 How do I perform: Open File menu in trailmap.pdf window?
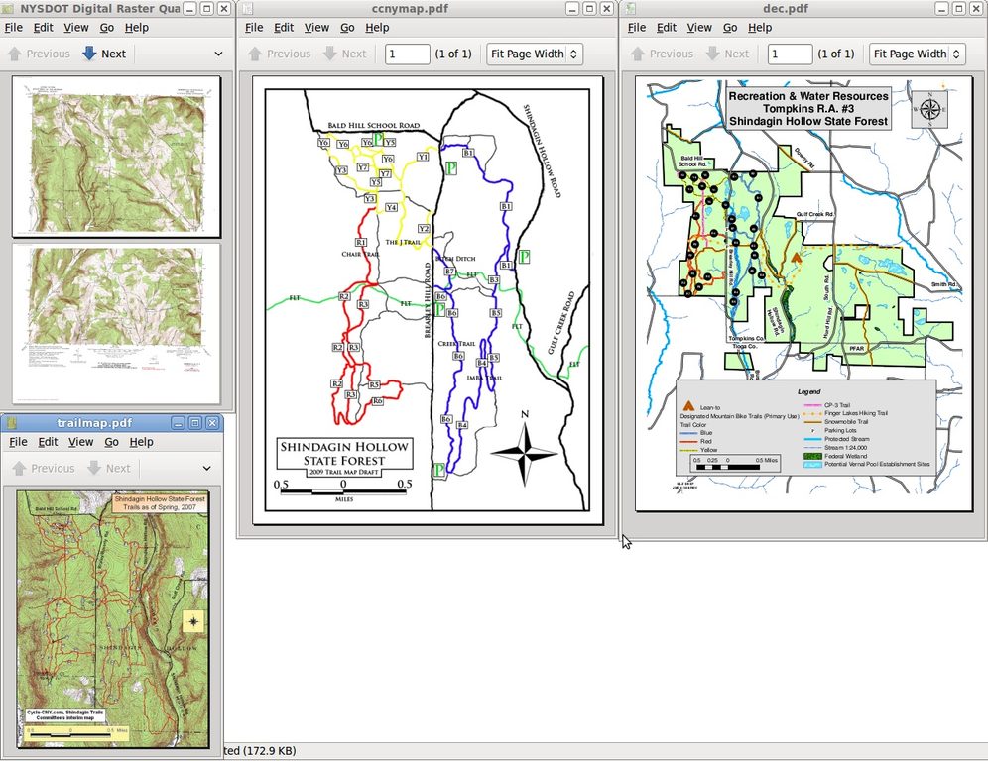[18, 442]
